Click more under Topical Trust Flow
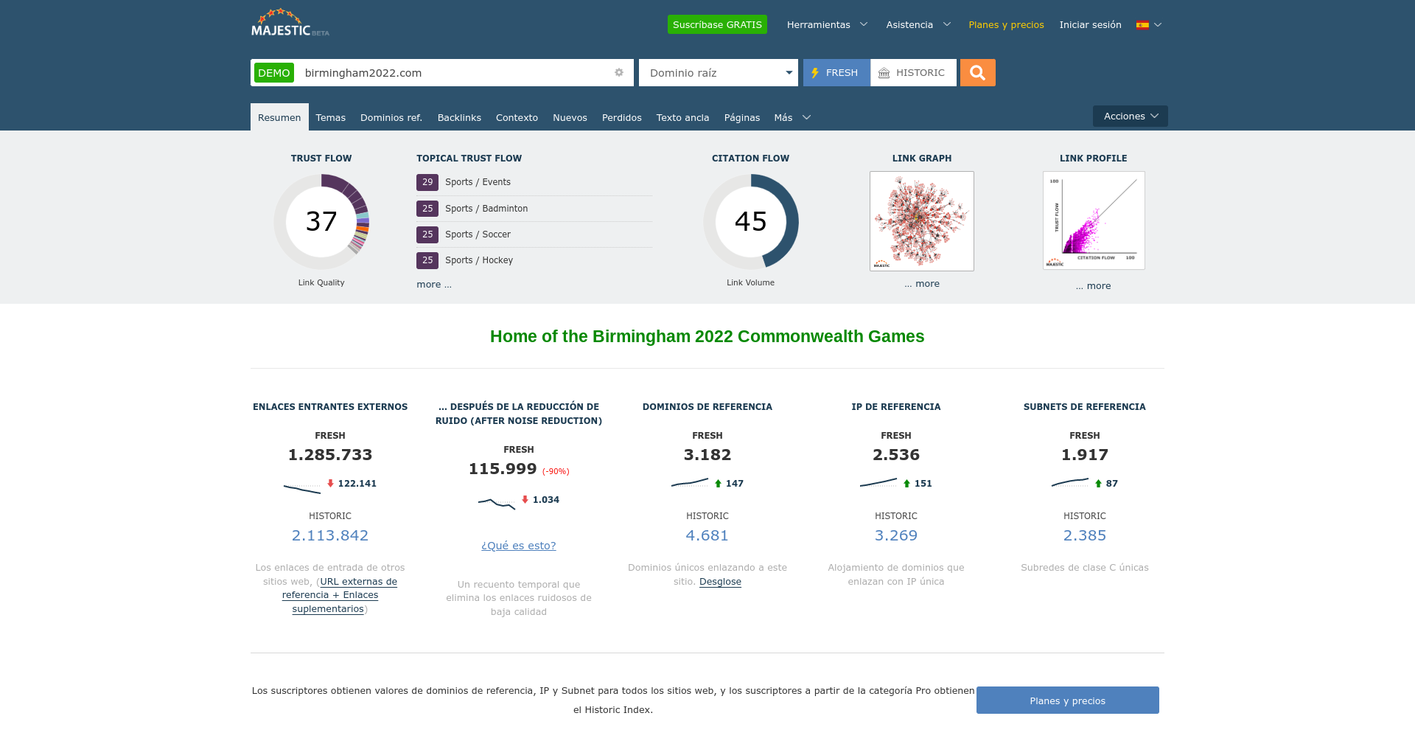1415x744 pixels. click(434, 285)
